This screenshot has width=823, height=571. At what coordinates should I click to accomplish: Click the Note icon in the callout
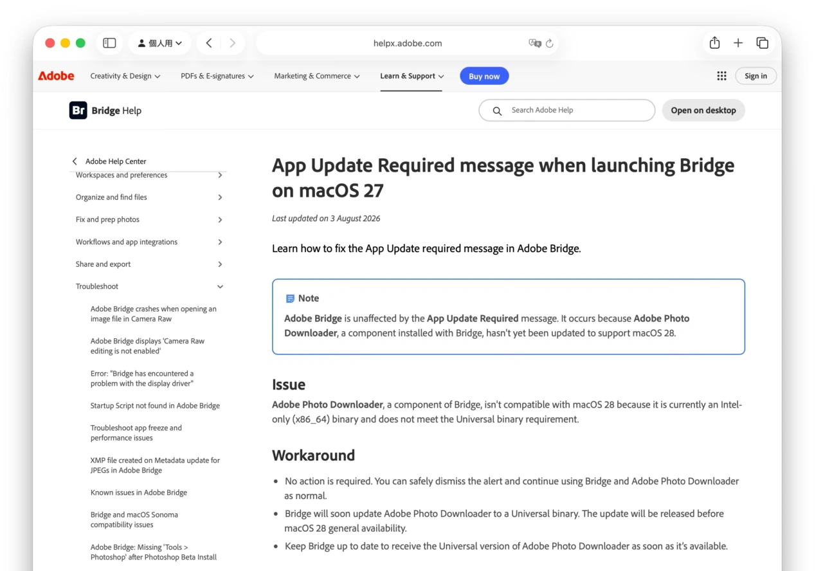pyautogui.click(x=290, y=298)
